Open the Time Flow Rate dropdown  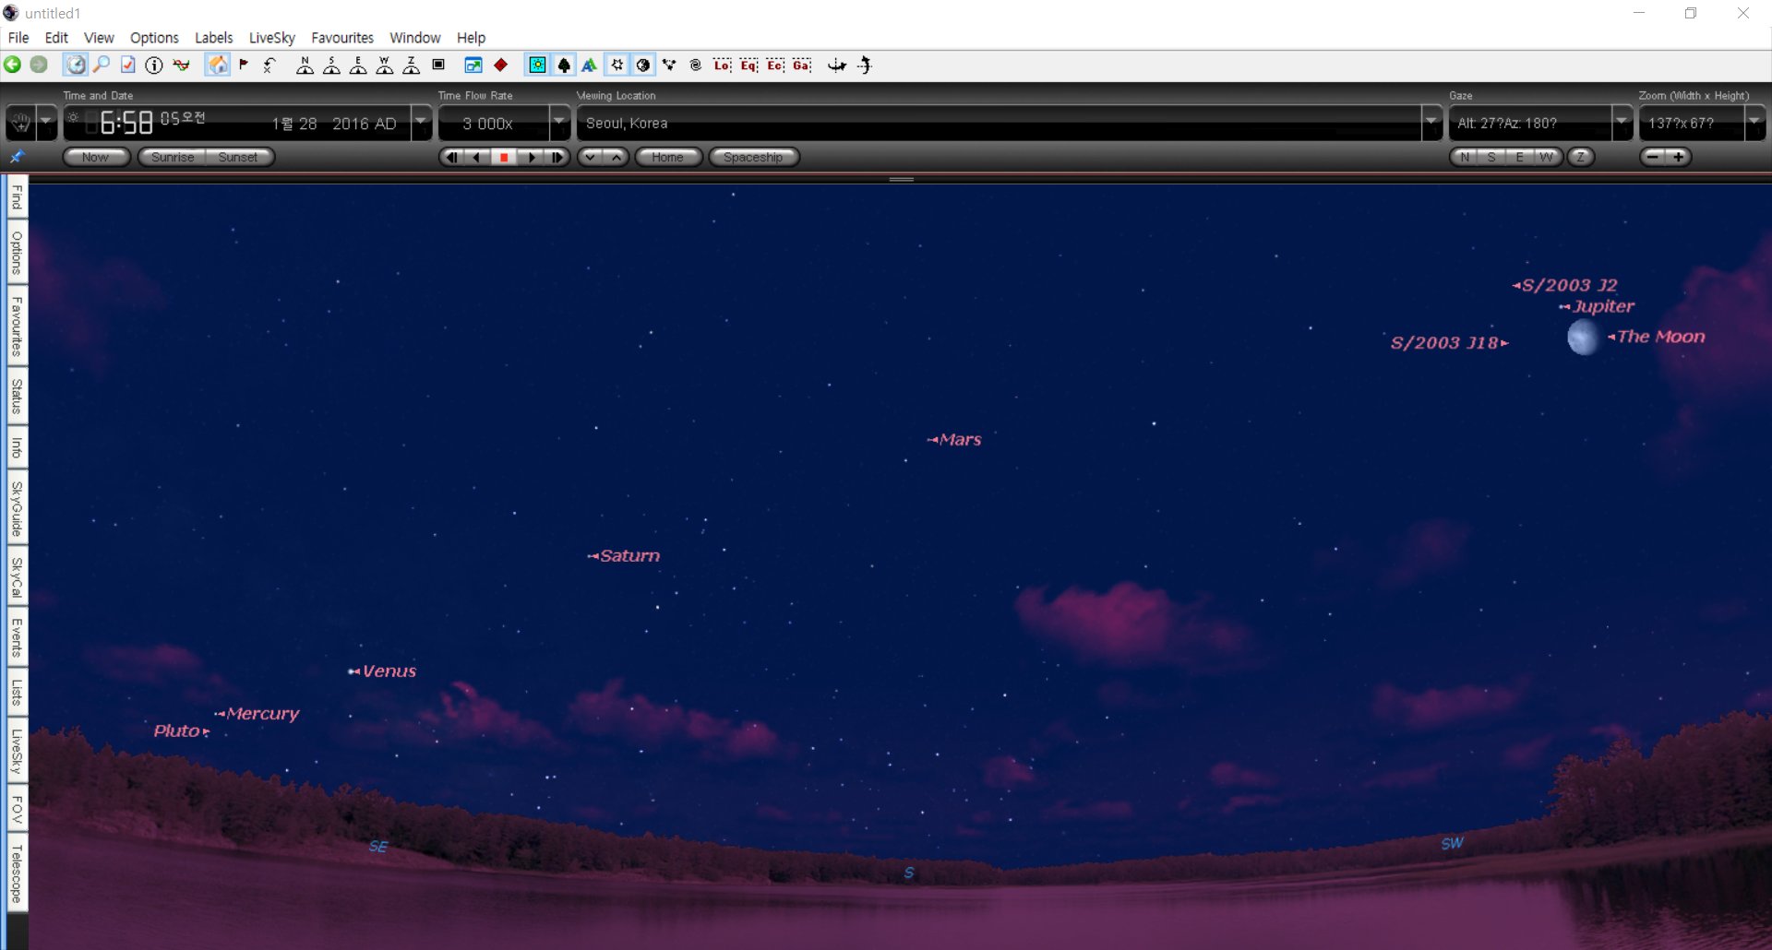click(x=559, y=122)
